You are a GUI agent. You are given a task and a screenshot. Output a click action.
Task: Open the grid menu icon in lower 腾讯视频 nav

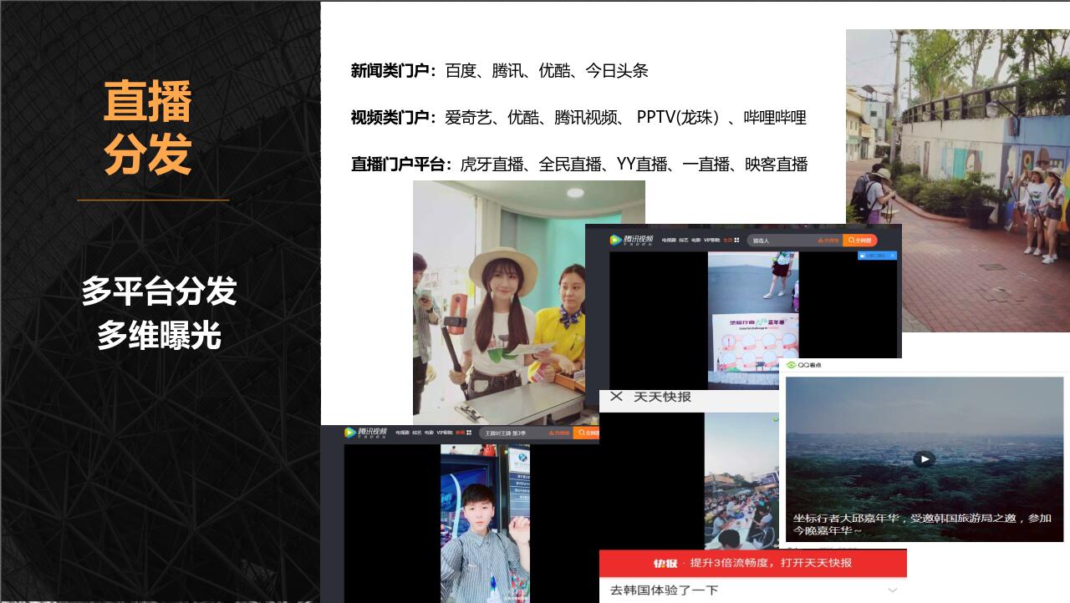[469, 433]
